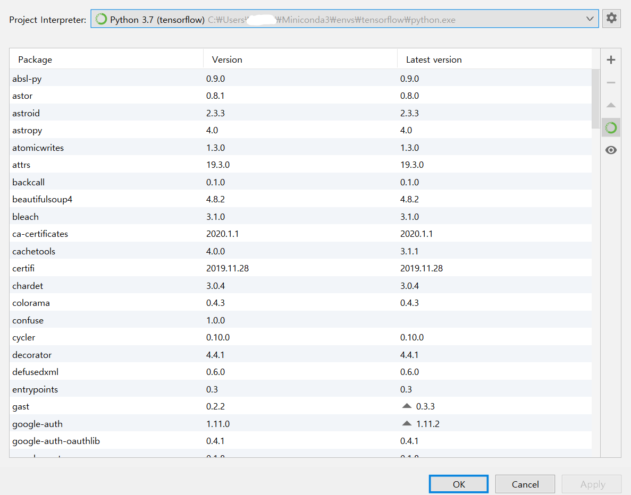
Task: Click the package list vertical scrollbar
Action: click(595, 99)
